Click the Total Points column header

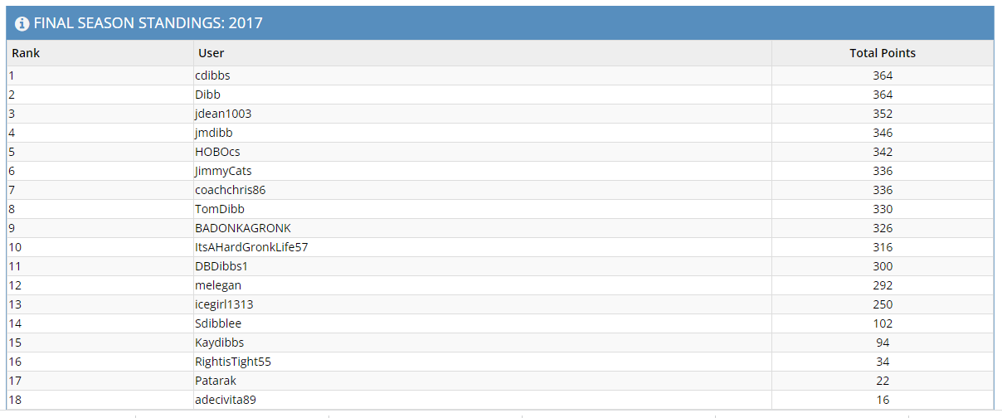click(883, 53)
